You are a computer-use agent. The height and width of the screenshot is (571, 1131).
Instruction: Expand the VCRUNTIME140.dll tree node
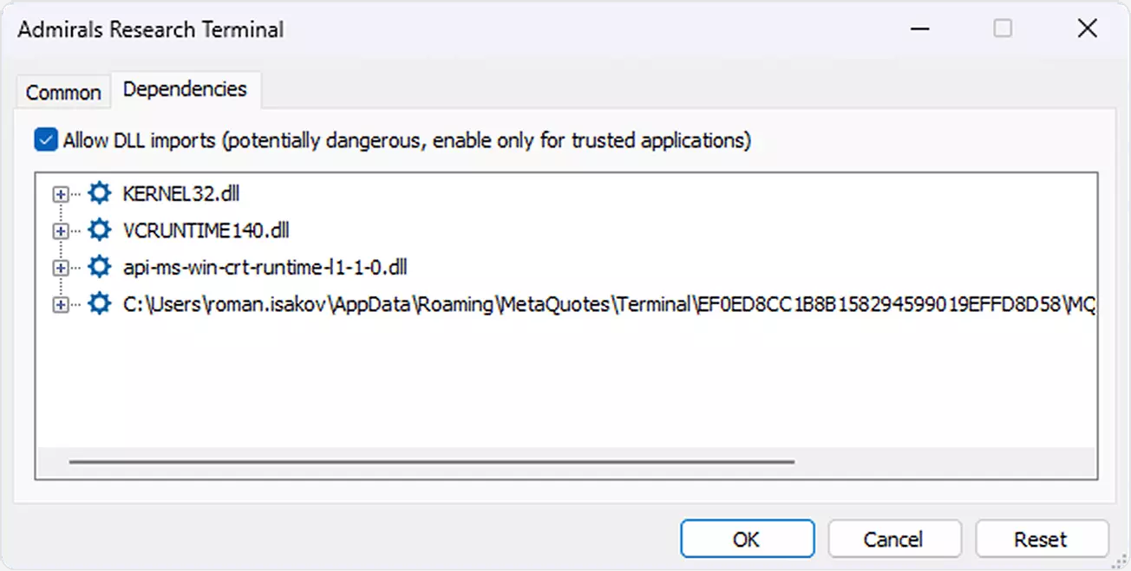tap(60, 231)
